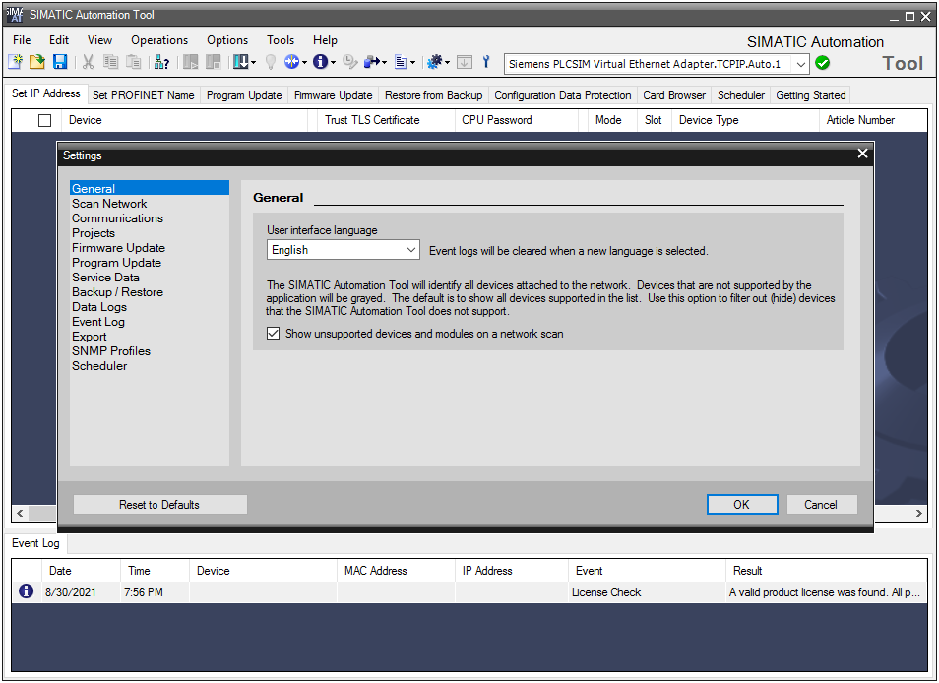Click the green check status icon
The image size is (939, 683).
pyautogui.click(x=822, y=63)
